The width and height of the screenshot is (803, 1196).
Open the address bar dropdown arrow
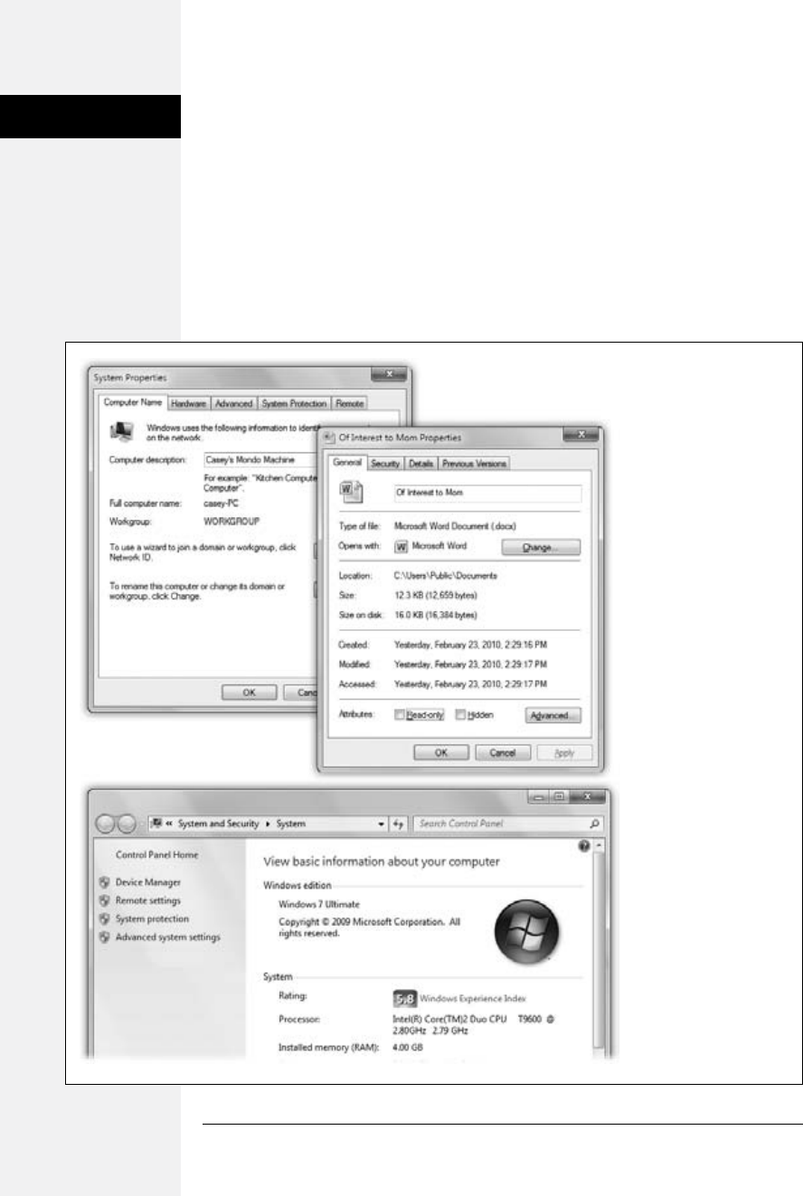[382, 824]
